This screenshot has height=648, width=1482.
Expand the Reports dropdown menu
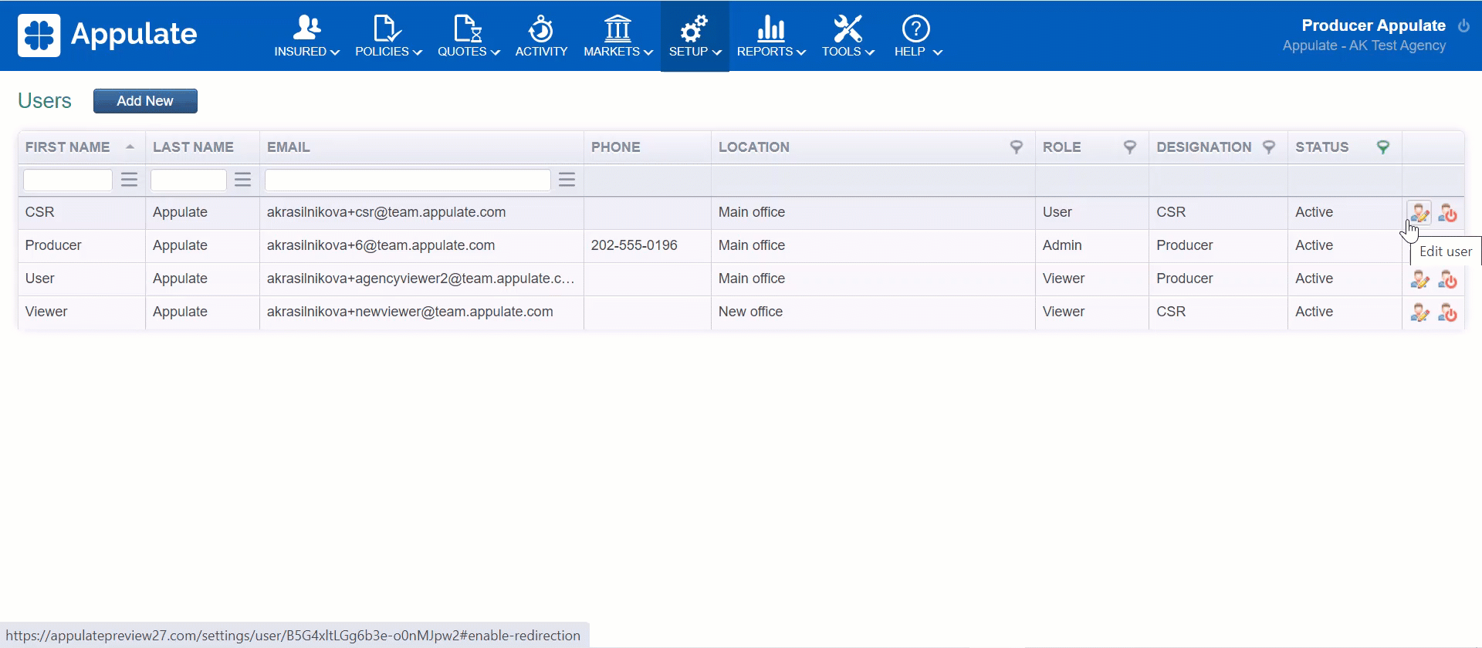pos(771,36)
